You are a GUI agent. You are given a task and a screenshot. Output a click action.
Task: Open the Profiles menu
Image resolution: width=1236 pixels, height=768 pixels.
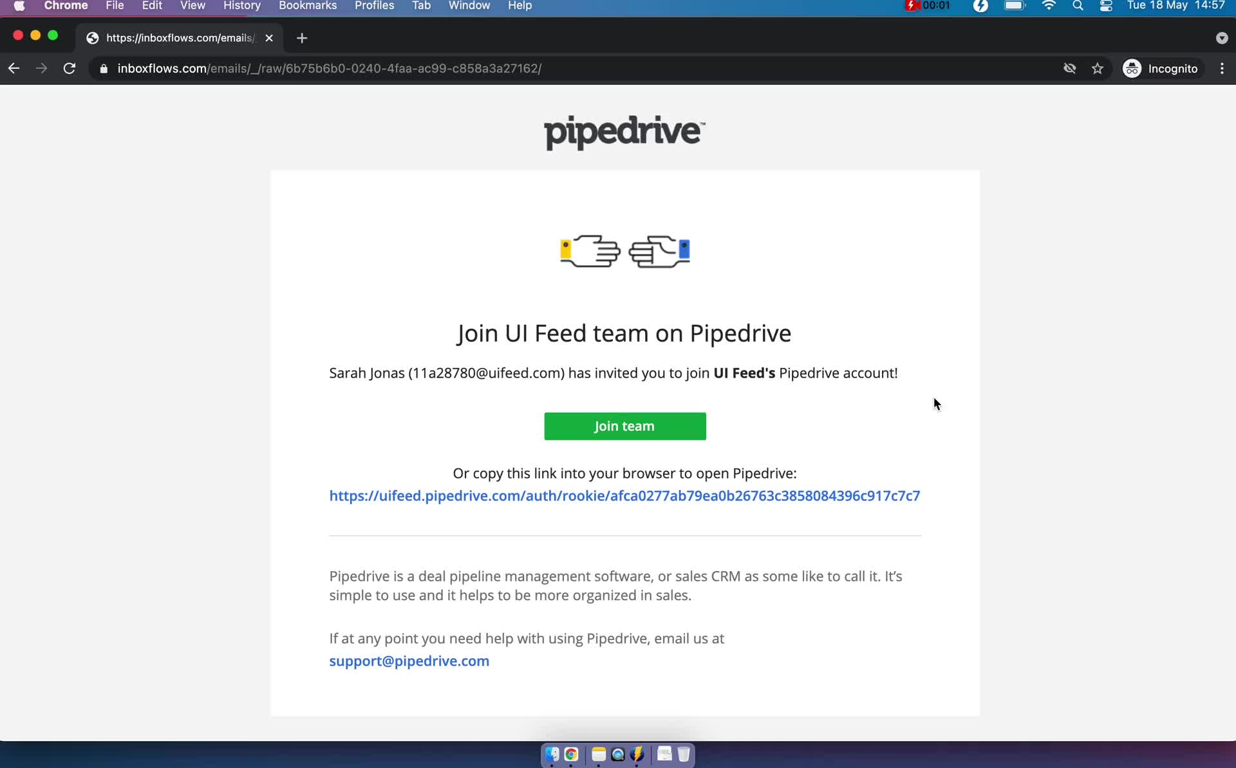click(374, 6)
